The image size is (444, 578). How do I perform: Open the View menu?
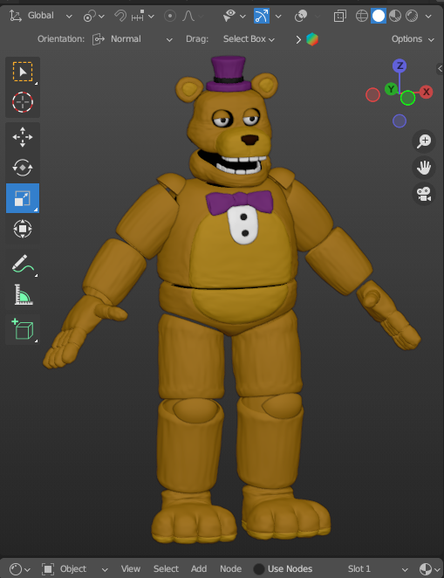click(130, 569)
